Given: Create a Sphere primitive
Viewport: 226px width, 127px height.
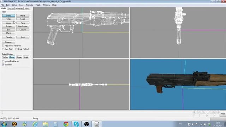Looking at the screenshot, I should [8, 26].
